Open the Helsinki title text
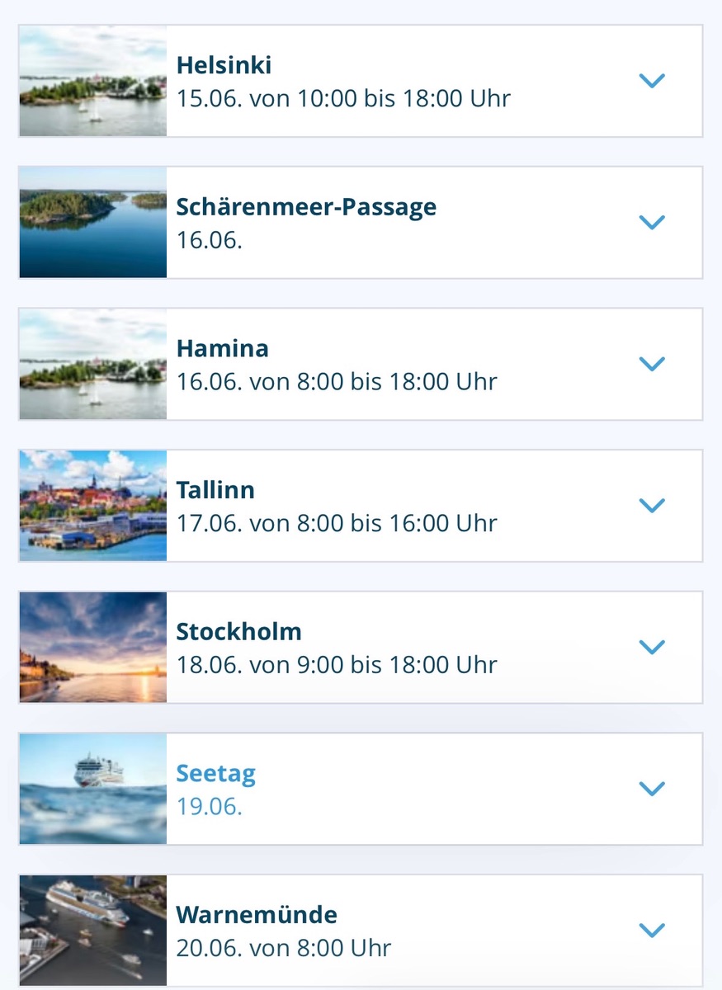The width and height of the screenshot is (722, 990). [x=224, y=65]
